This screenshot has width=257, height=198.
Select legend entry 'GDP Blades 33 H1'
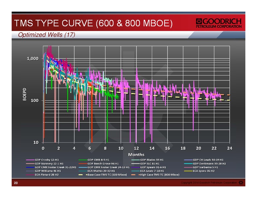click(x=147, y=160)
